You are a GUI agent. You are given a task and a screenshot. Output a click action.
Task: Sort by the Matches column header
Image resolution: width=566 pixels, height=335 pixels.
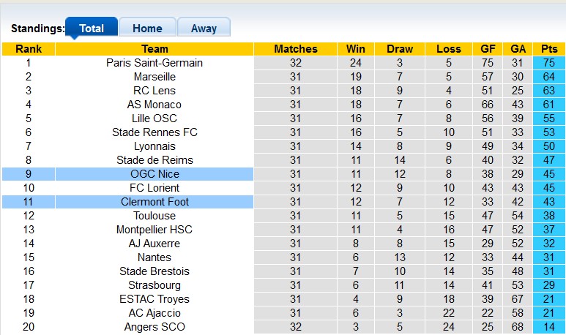click(x=296, y=49)
